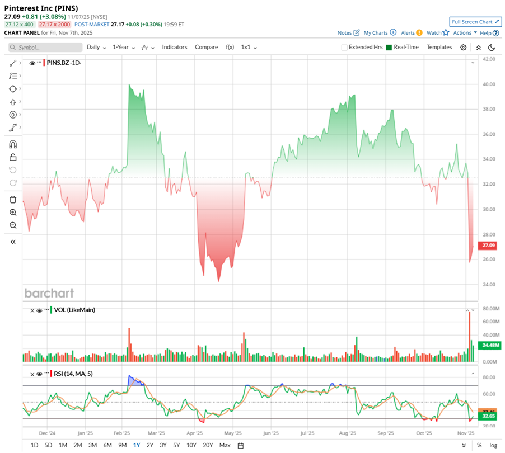Image resolution: width=505 pixels, height=453 pixels.
Task: Open Notes edit icon
Action: (x=357, y=32)
